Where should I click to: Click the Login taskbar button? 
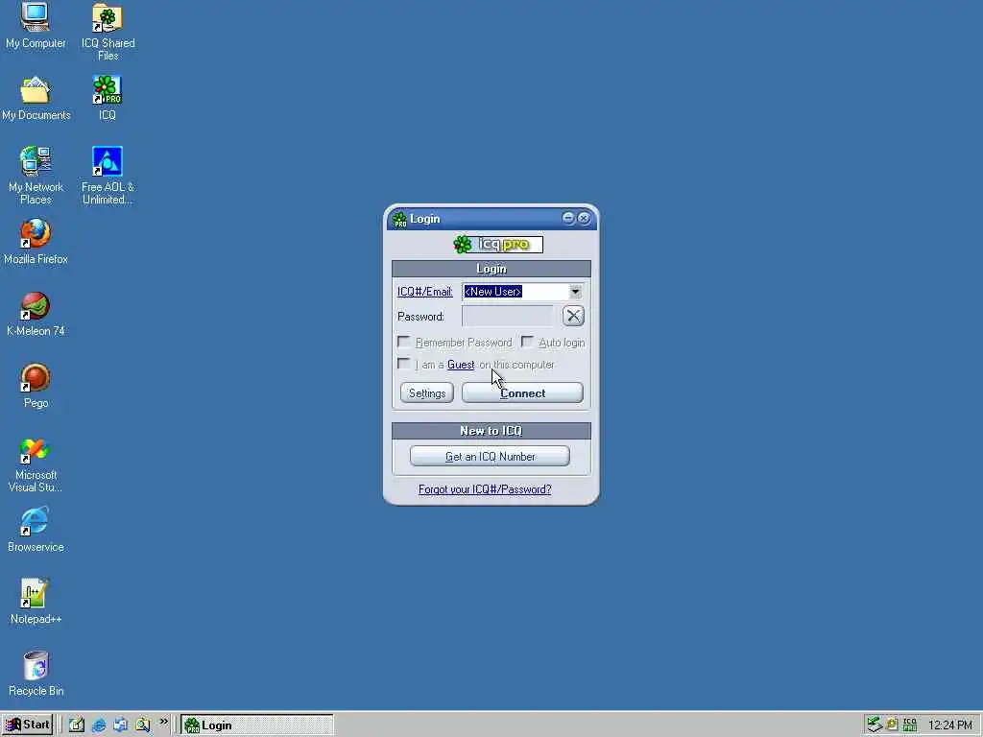257,725
